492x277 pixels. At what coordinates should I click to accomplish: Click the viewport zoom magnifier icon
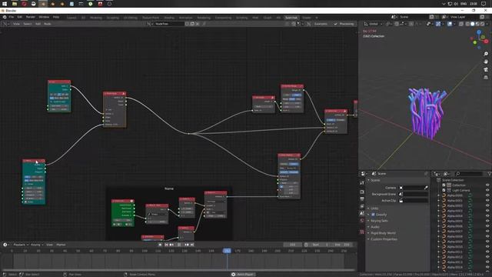pyautogui.click(x=486, y=54)
